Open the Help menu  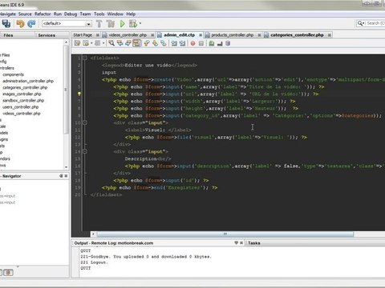click(x=131, y=14)
